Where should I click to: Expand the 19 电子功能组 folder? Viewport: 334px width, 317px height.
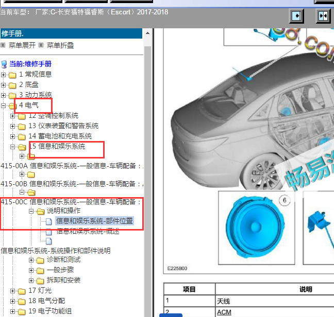pyautogui.click(x=12, y=311)
